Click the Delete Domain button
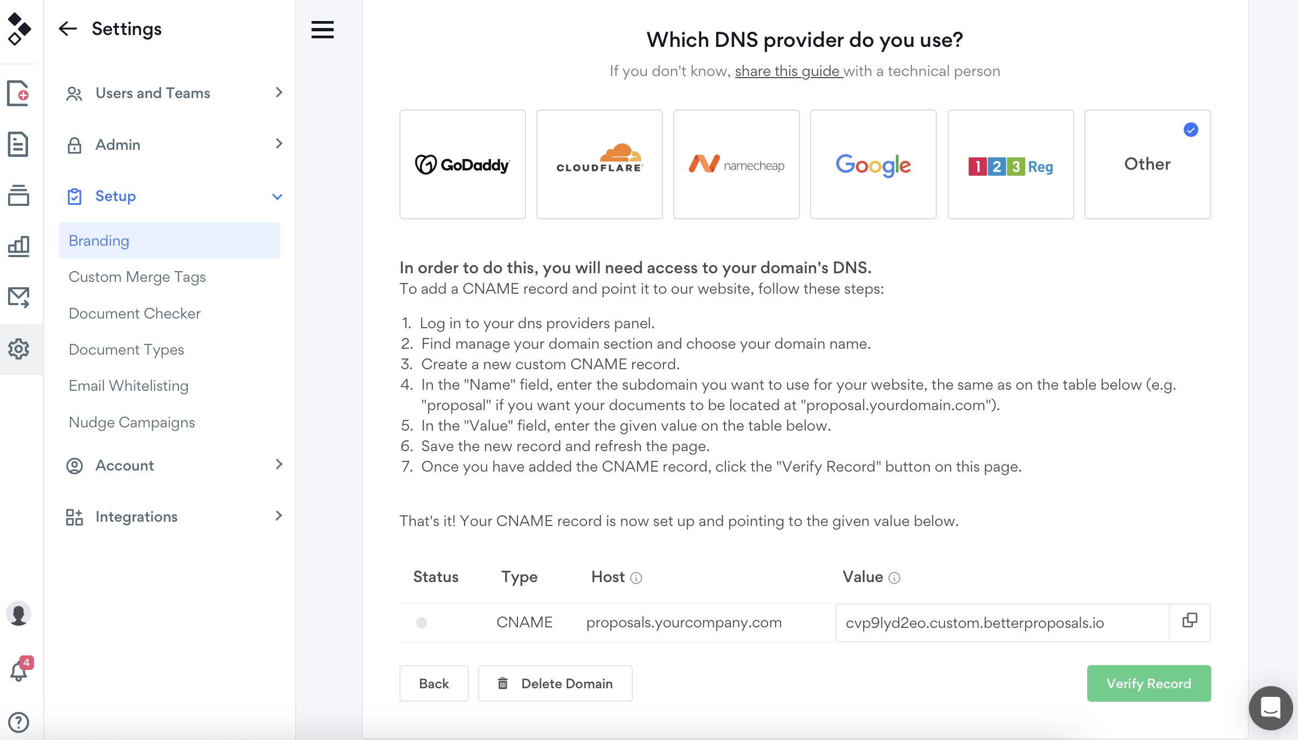1298x740 pixels. click(x=555, y=683)
